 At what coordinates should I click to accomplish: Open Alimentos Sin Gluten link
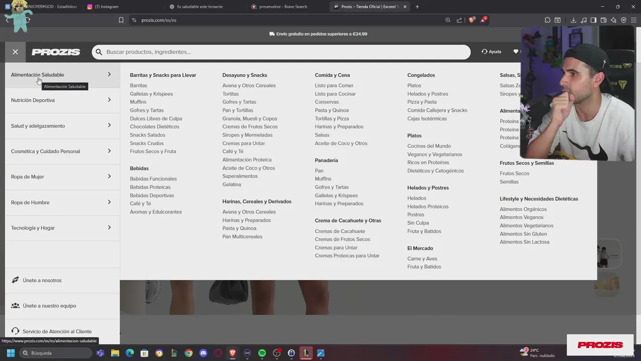point(523,234)
